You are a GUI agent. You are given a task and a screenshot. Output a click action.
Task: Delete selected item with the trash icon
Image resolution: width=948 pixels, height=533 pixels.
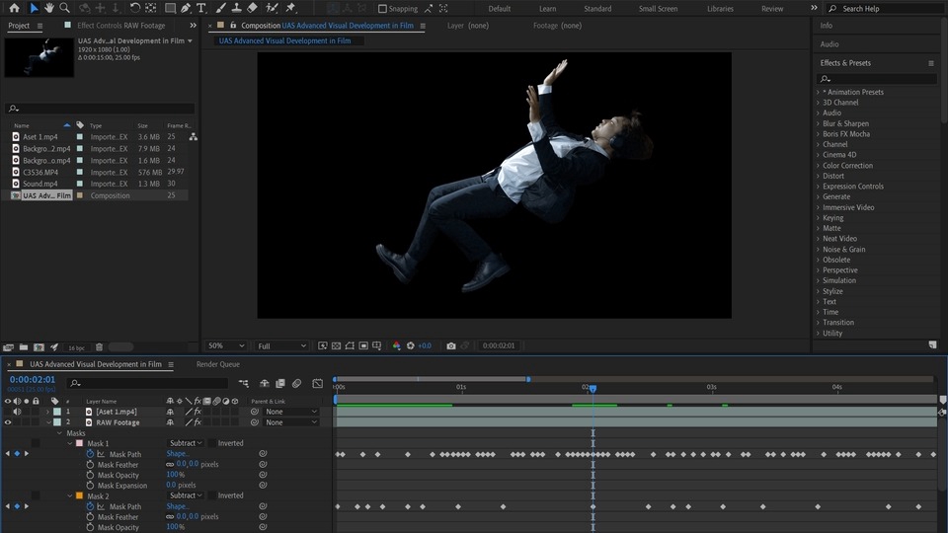tap(100, 347)
